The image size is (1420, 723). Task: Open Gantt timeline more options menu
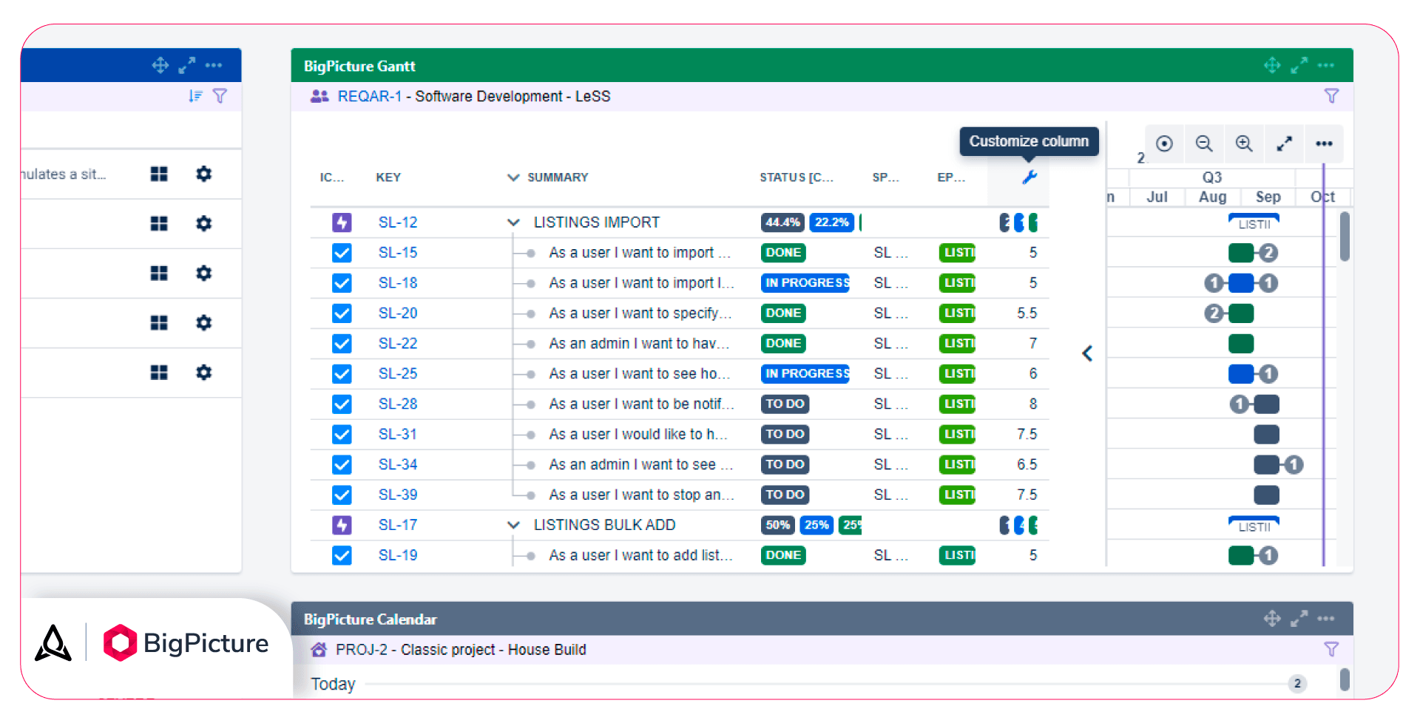pos(1324,143)
